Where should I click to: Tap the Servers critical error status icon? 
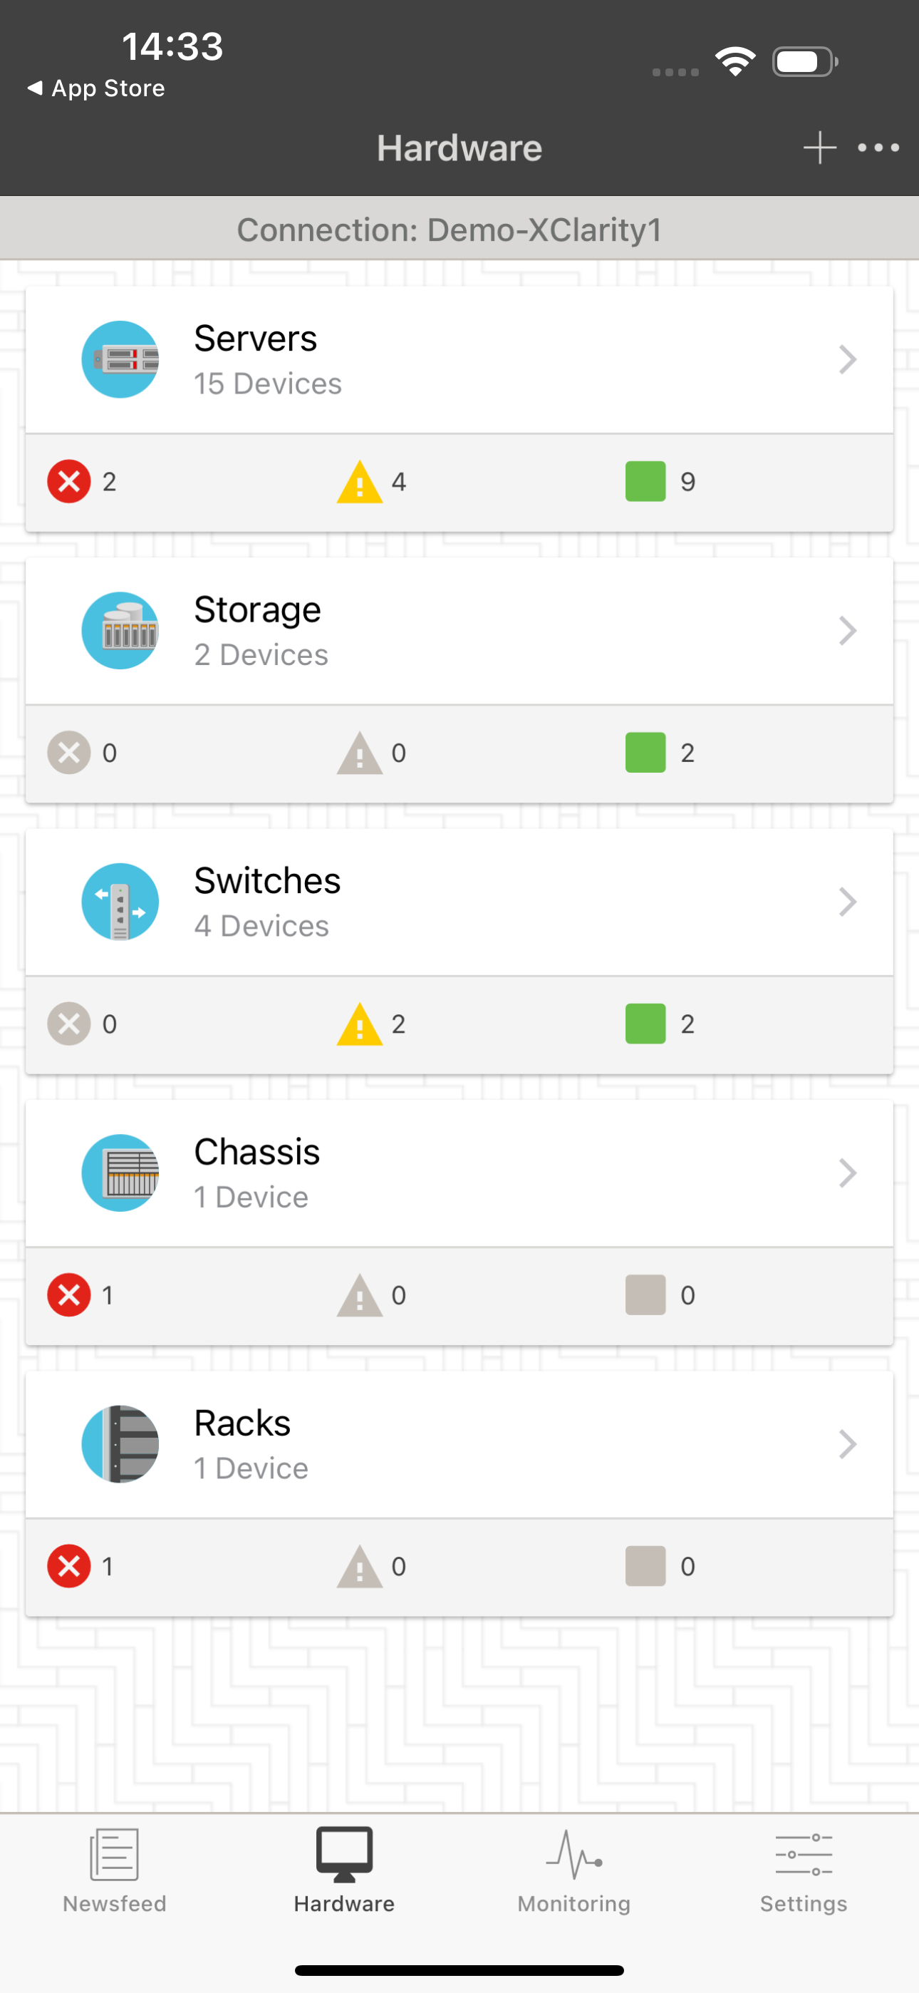(x=69, y=481)
